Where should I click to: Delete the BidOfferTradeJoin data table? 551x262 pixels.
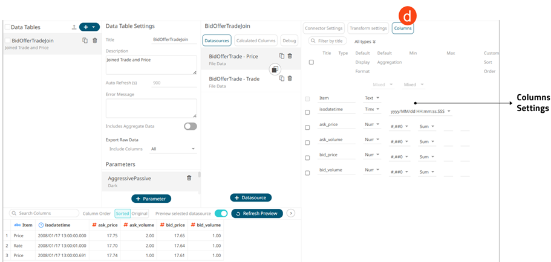94,40
